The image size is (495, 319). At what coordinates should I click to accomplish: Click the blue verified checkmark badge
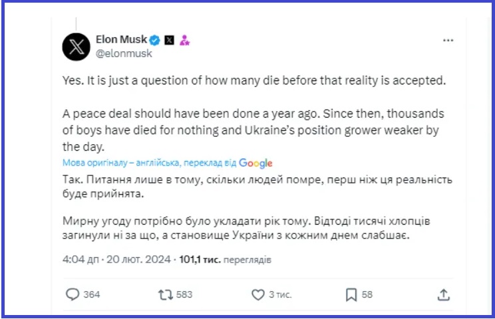pos(155,40)
